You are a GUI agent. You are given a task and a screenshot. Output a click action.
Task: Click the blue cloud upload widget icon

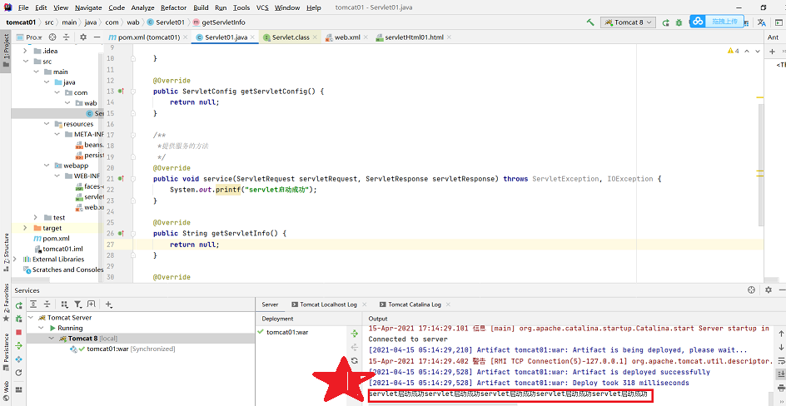click(x=699, y=21)
